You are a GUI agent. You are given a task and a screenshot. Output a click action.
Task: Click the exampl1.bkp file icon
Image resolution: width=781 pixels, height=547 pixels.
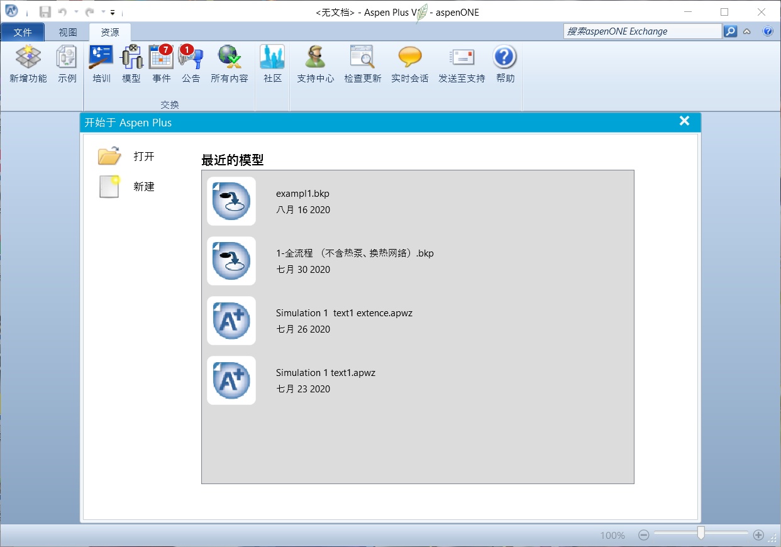[231, 201]
